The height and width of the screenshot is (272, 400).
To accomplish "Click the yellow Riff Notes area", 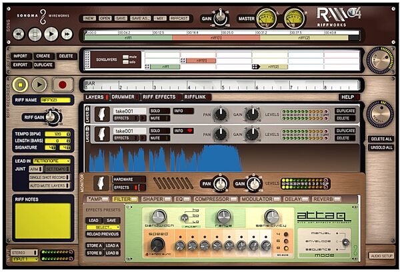I will (43, 221).
